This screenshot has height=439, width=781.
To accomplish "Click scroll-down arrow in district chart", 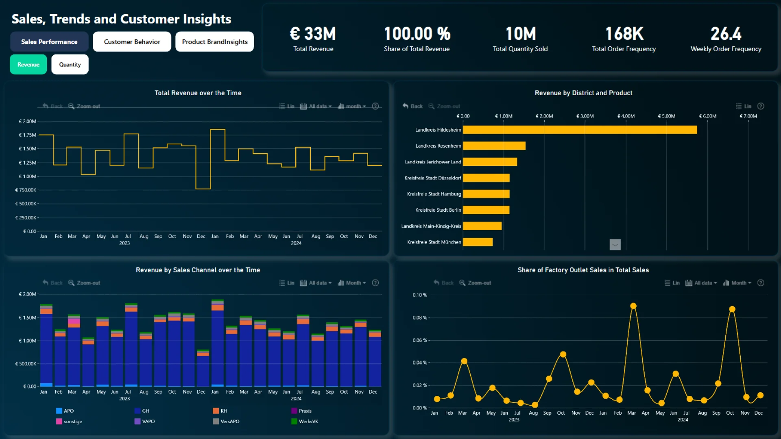I will [615, 245].
